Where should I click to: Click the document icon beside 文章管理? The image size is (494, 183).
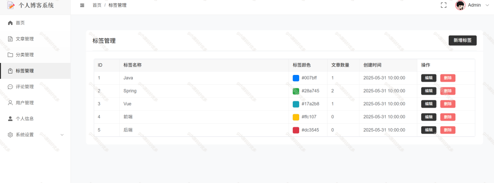tap(11, 39)
